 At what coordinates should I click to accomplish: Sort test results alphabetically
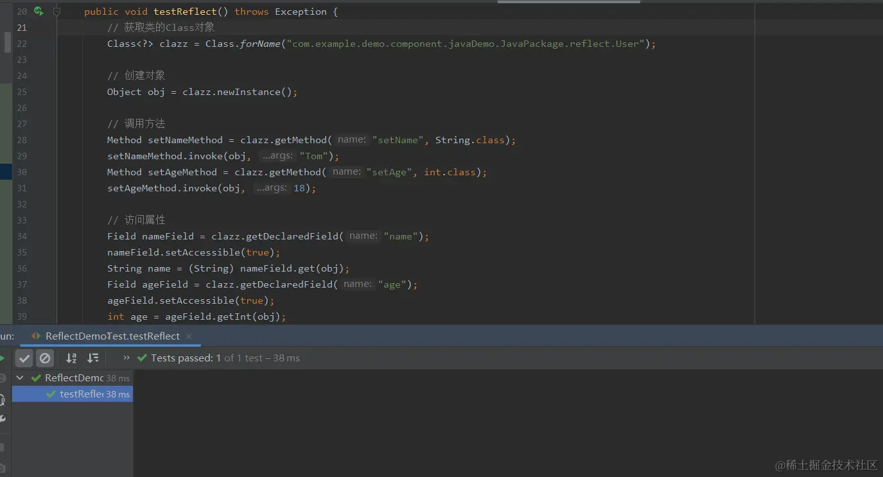[x=71, y=358]
